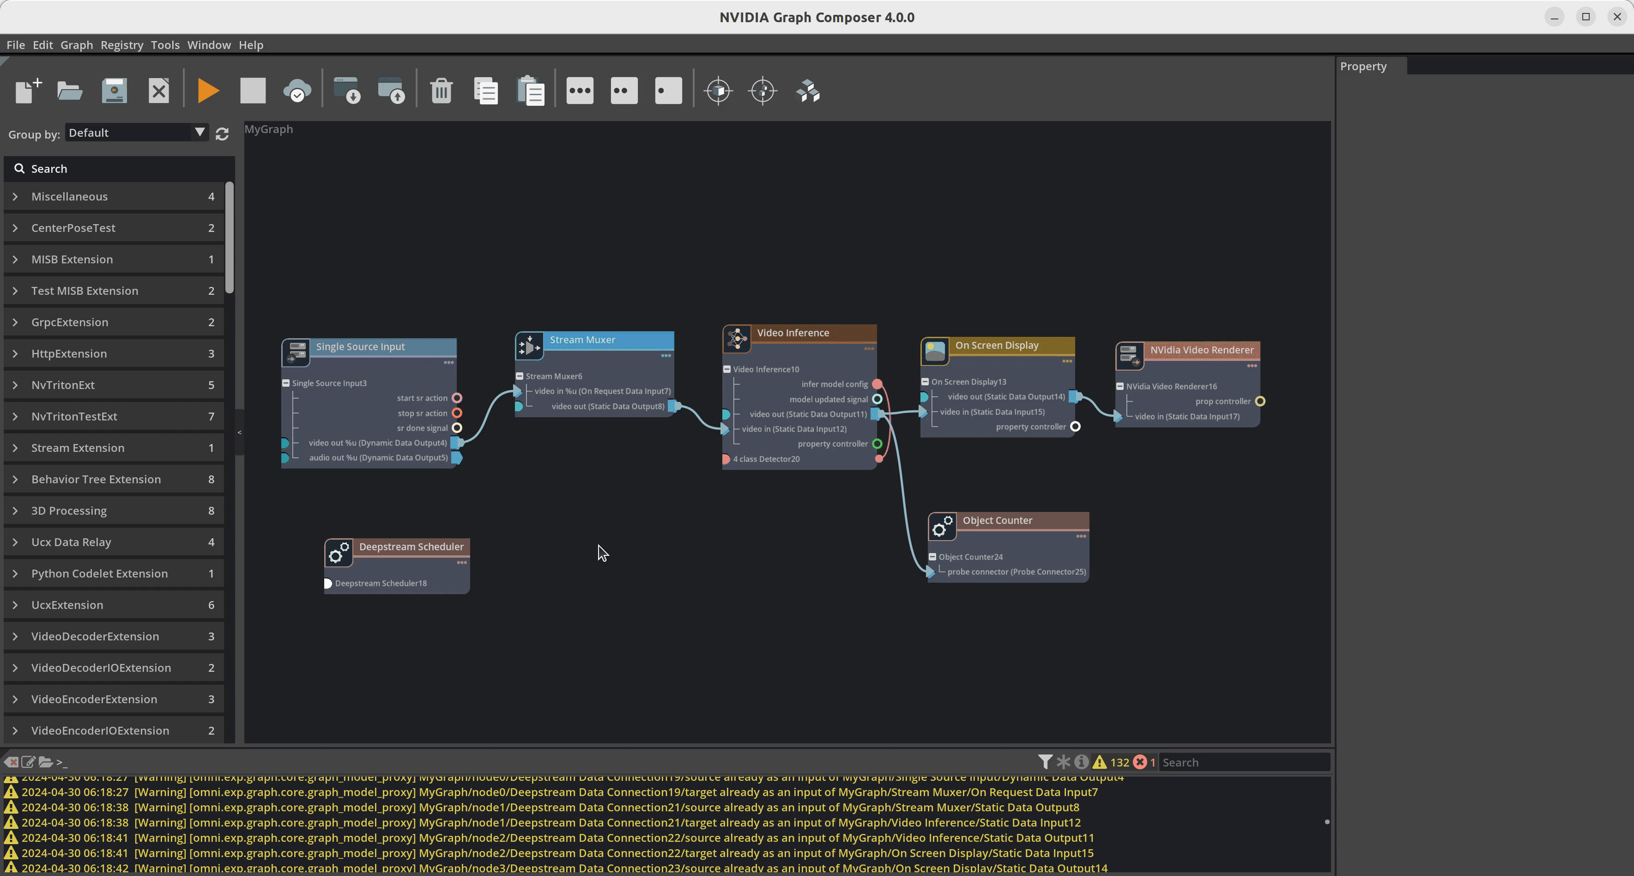Expand the CenterPoseTest category
Viewport: 1634px width, 876px height.
[15, 228]
